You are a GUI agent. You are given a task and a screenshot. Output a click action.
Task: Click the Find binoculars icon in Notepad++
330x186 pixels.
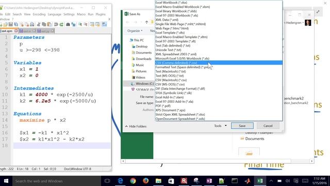click(x=68, y=24)
